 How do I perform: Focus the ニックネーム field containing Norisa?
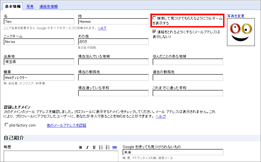coord(39,42)
